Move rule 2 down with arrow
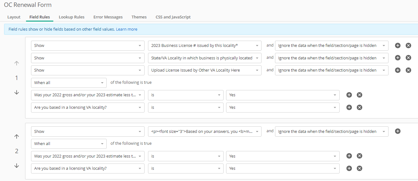418x181 pixels. pyautogui.click(x=17, y=166)
